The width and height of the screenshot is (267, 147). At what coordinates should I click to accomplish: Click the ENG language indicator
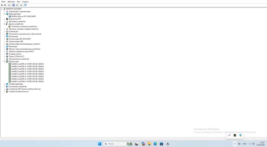point(245,144)
